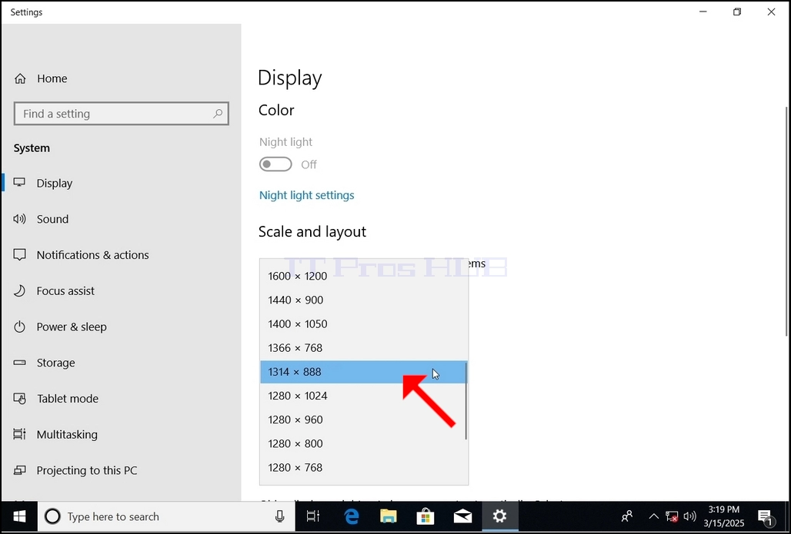Choose 1600 × 1200 resolution
Image resolution: width=791 pixels, height=534 pixels.
pyautogui.click(x=363, y=276)
